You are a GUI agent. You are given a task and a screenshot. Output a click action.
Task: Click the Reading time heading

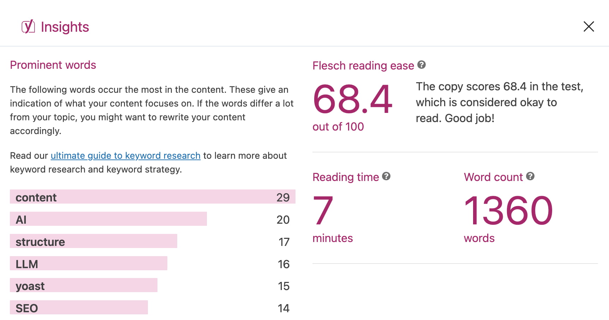tap(346, 177)
